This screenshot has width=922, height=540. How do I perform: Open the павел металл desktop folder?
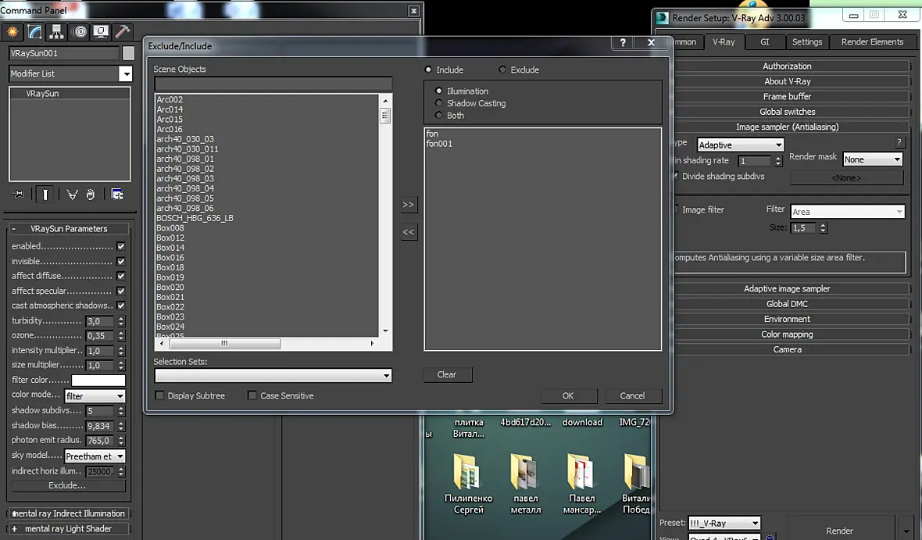(x=525, y=484)
